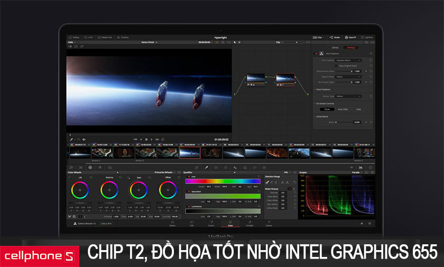Click the Hue spectrum strip
Image resolution: width=444 pixels, height=267 pixels.
(223, 182)
